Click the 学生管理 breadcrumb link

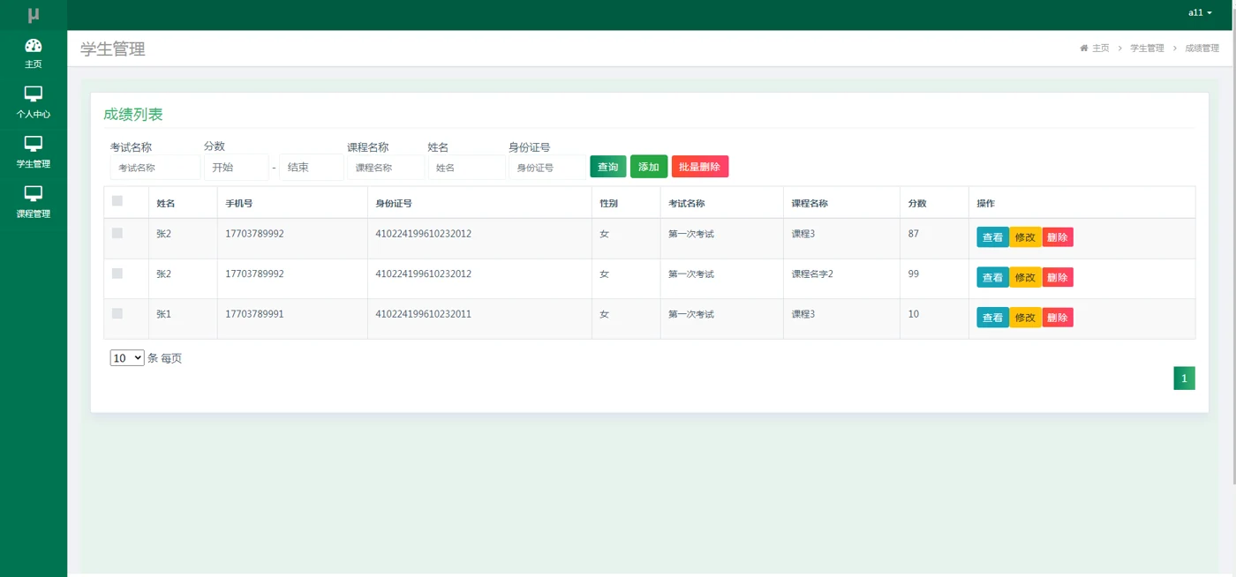[1147, 49]
